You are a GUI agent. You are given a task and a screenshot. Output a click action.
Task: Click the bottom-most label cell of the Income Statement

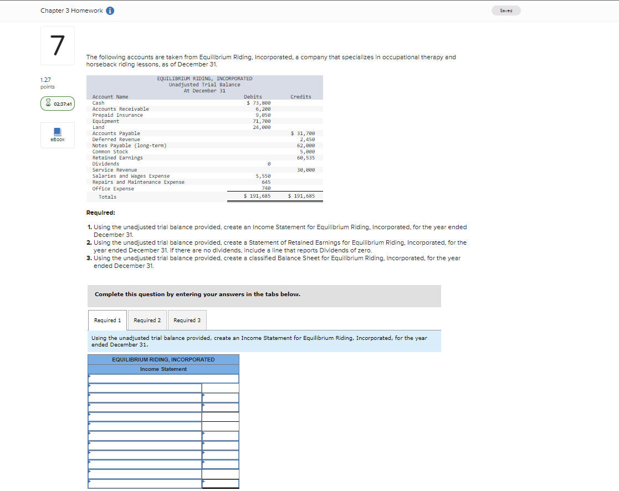[145, 483]
